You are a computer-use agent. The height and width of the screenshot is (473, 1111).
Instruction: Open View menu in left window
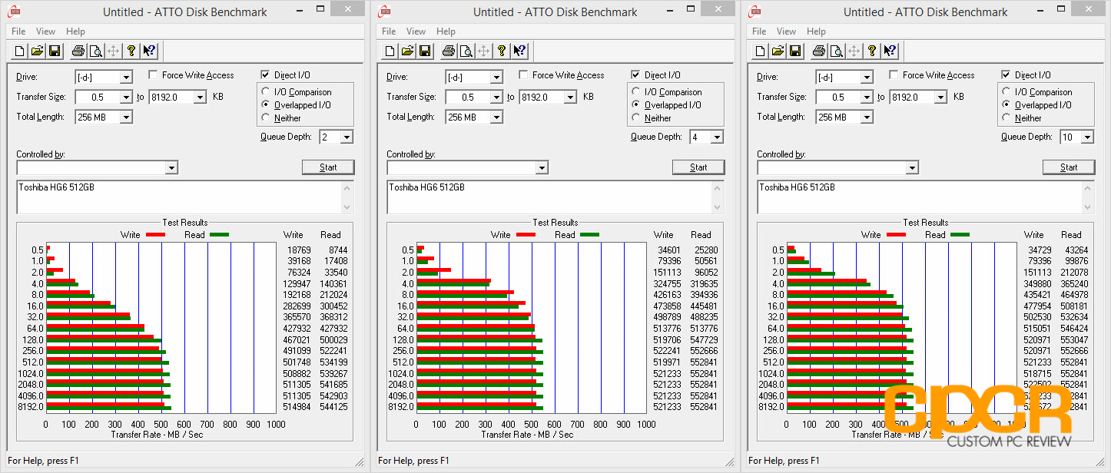[45, 31]
